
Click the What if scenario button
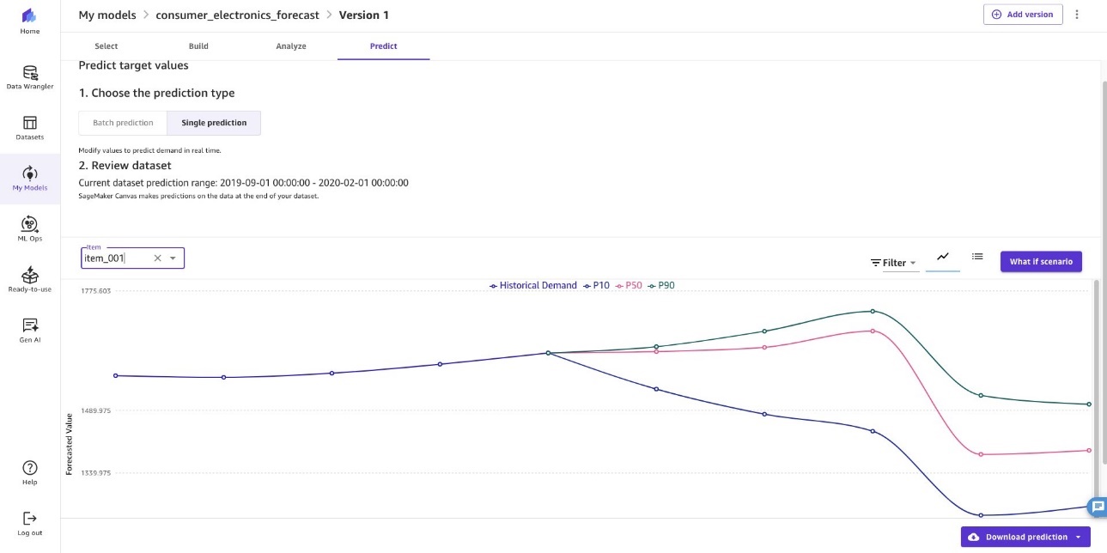(1041, 261)
